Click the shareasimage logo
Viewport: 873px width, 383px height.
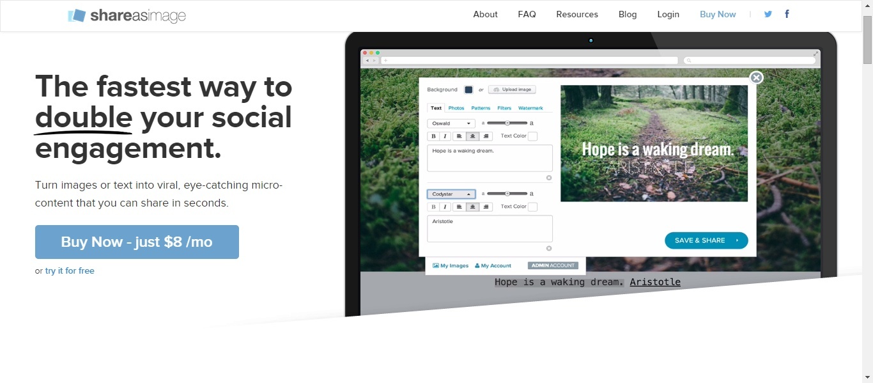point(127,15)
